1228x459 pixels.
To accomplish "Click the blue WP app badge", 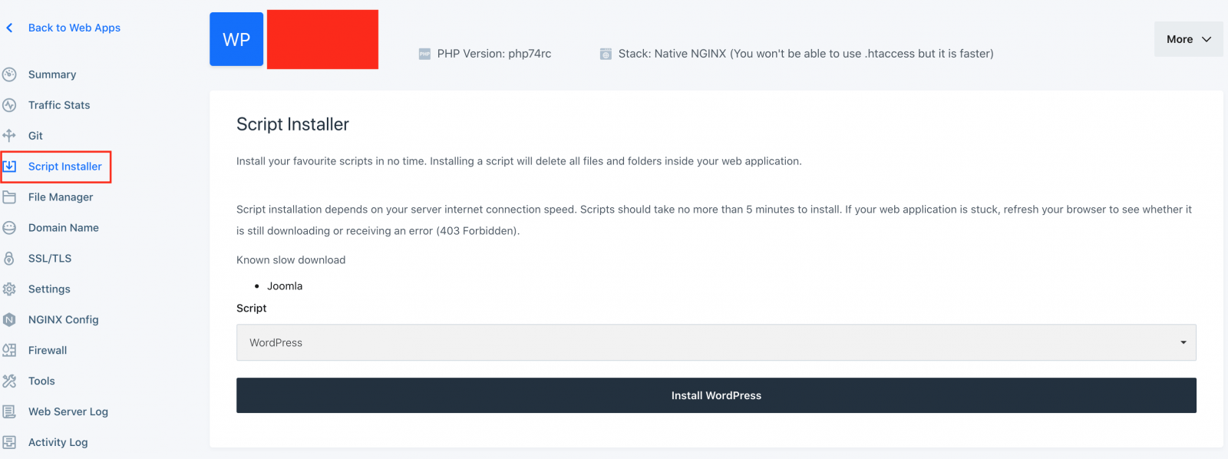I will coord(236,39).
